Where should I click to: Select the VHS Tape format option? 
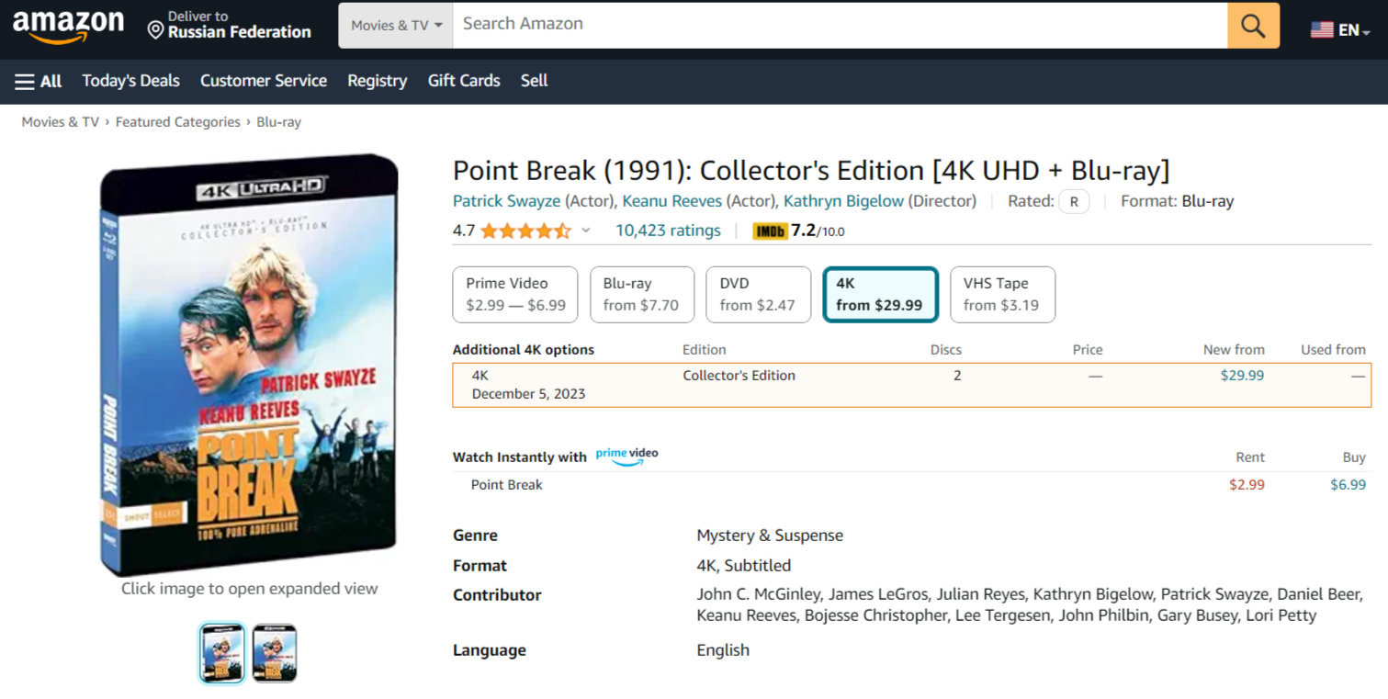1001,295
